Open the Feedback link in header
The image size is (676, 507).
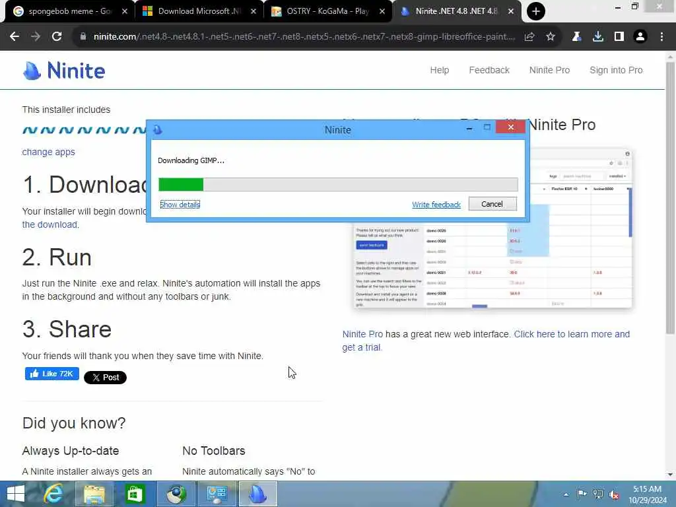pos(489,70)
